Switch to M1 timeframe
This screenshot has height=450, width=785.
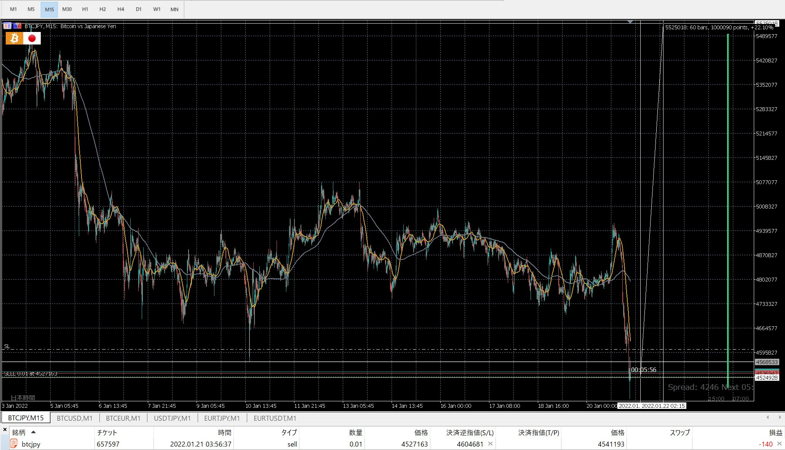pos(13,9)
